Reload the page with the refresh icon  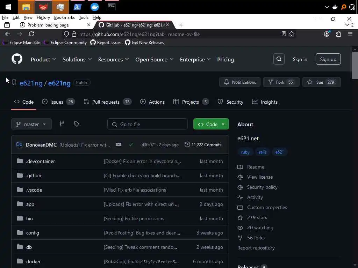[31, 34]
